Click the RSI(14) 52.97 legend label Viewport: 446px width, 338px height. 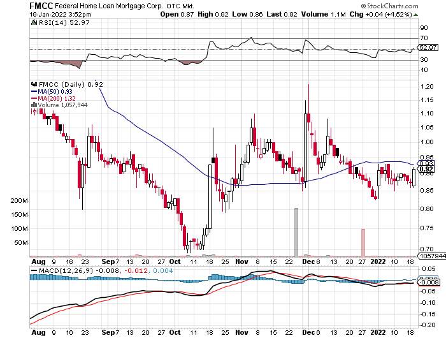point(64,22)
